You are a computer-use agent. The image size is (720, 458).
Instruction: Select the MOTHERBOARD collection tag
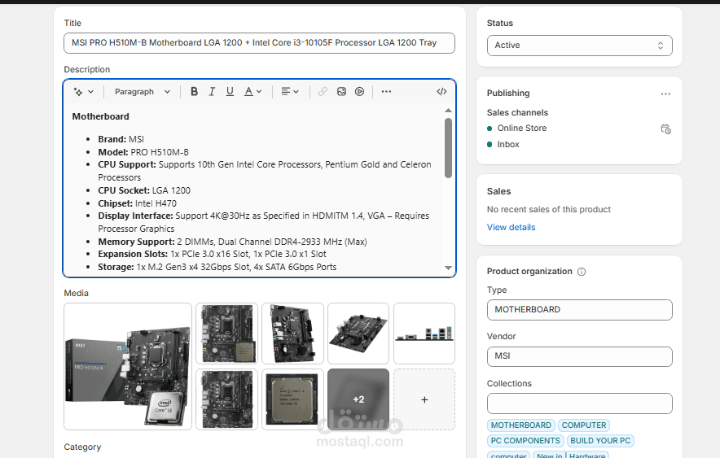click(x=520, y=425)
